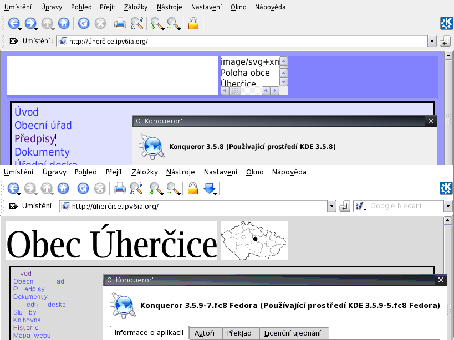Zoom in using the upper Konqueror toolbar
The width and height of the screenshot is (454, 340).
tap(157, 23)
